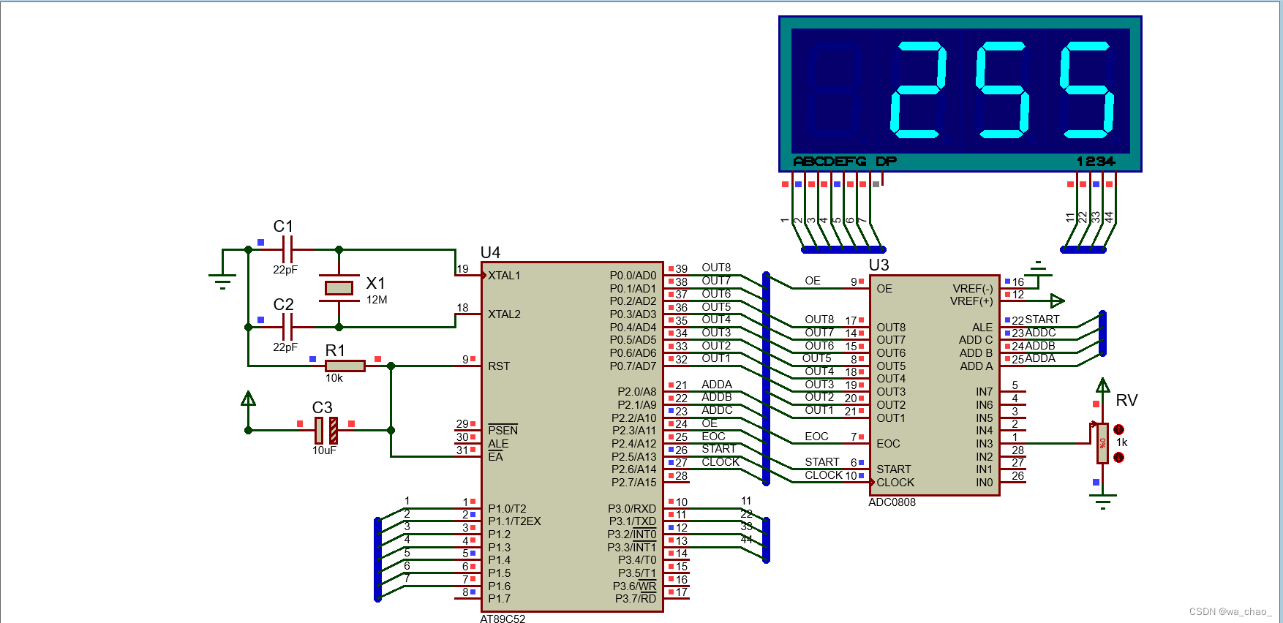Click the upper red adjust button of RV

[x=1118, y=429]
